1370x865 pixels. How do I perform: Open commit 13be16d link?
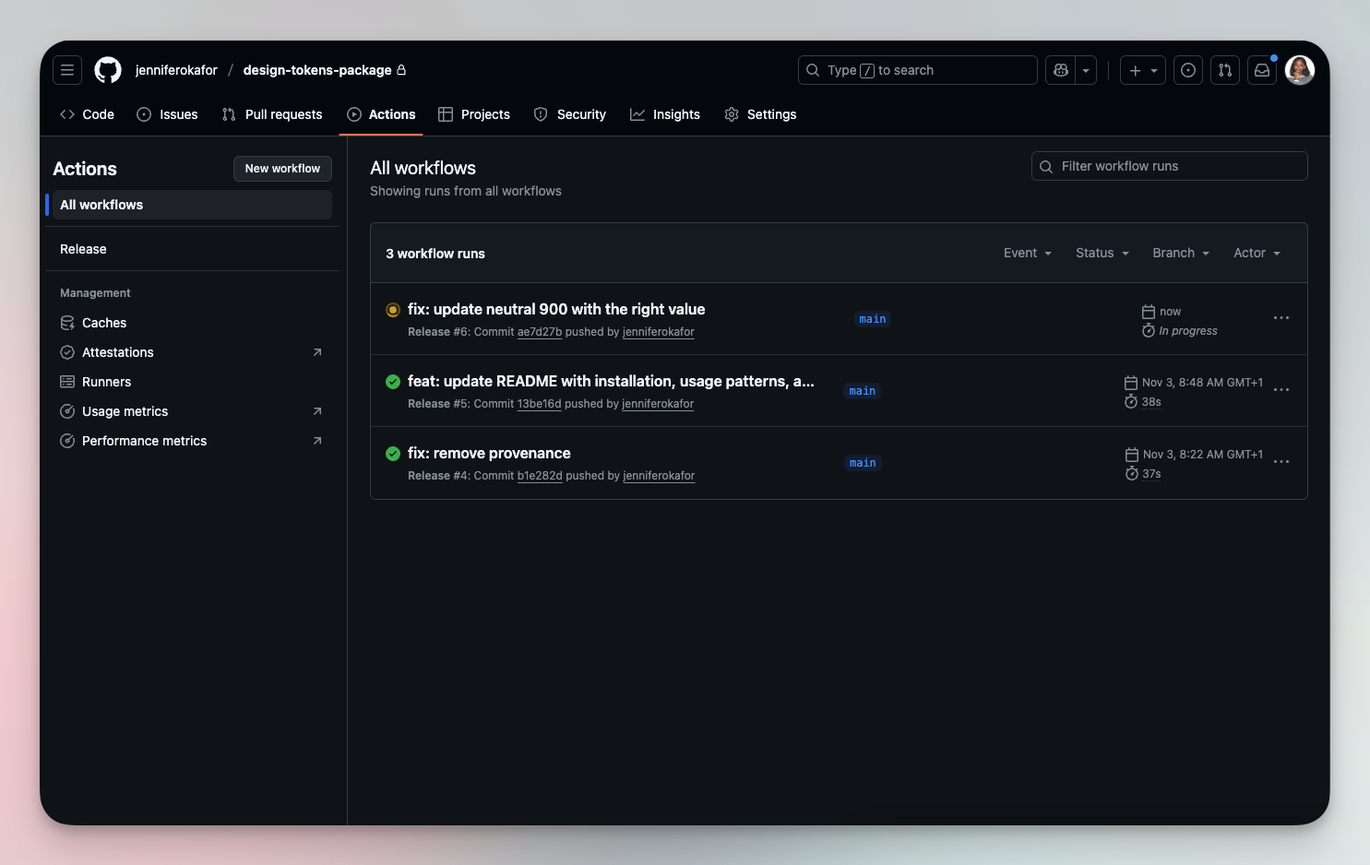click(540, 404)
